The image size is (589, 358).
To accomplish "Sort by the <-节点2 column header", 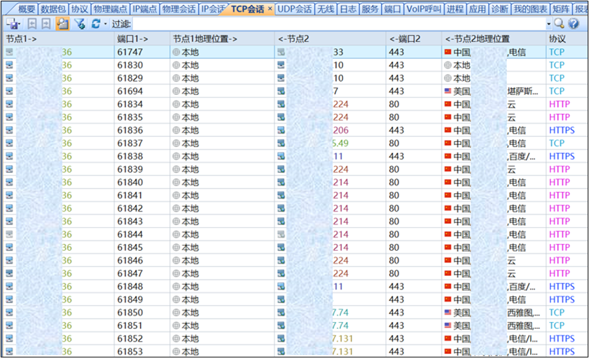I will (x=330, y=39).
